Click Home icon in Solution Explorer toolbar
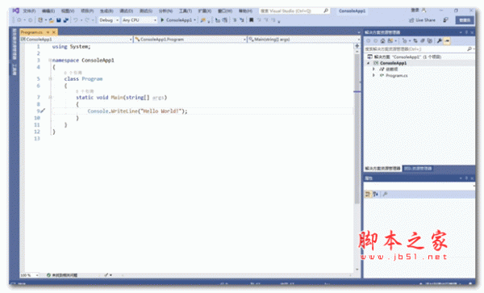This screenshot has height=293, width=484. click(x=382, y=40)
